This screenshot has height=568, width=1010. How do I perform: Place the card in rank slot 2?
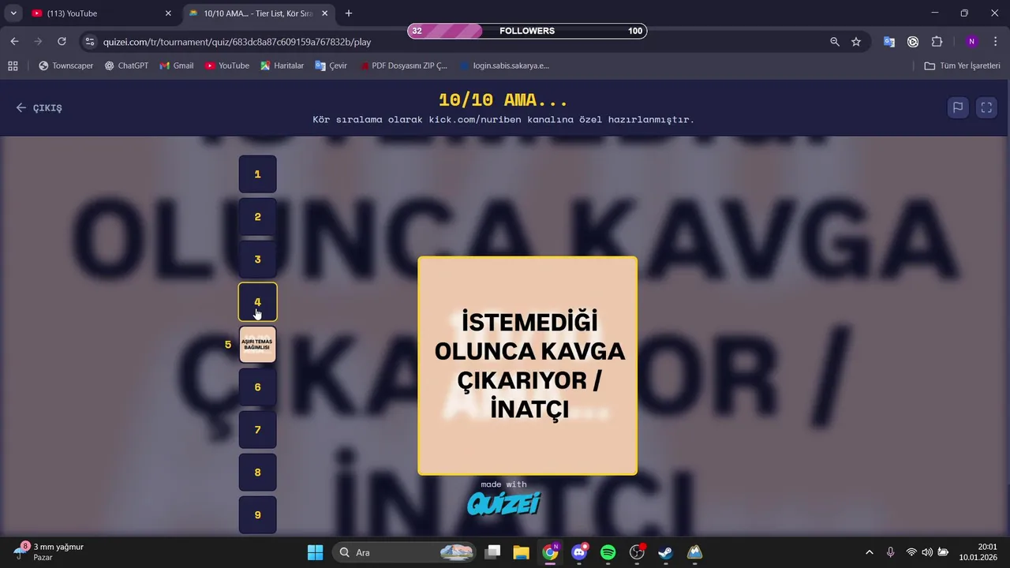point(257,216)
